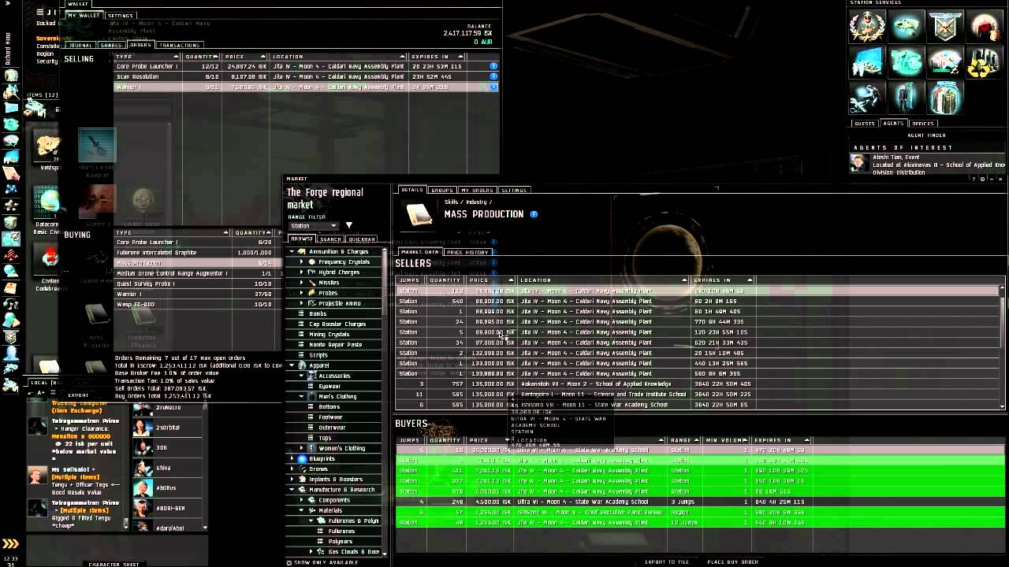Switch to market Search tab
Viewport: 1009px width, 567px height.
(x=331, y=239)
